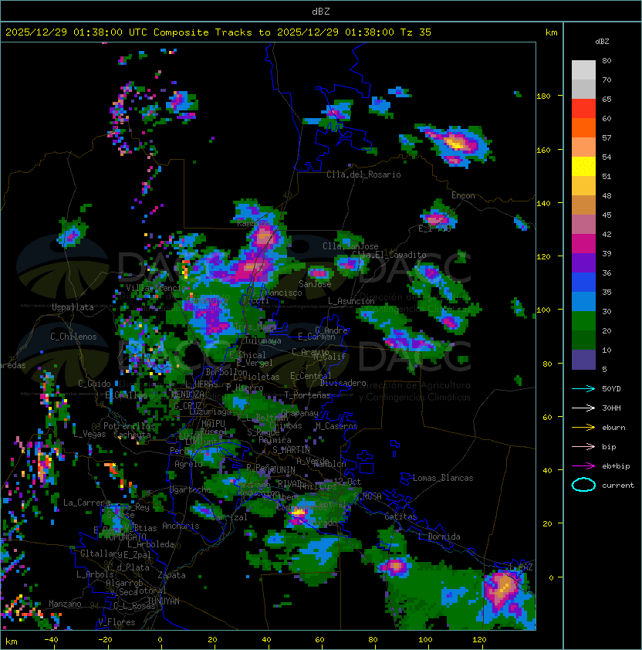Click the MAIPU city label

(213, 424)
